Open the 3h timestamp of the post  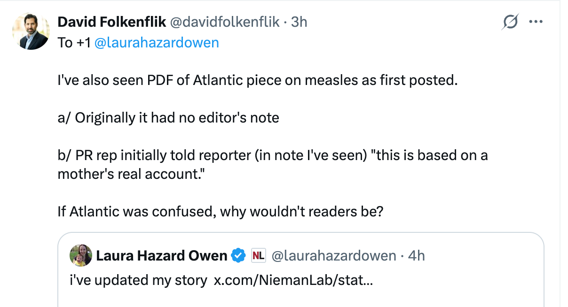[299, 22]
